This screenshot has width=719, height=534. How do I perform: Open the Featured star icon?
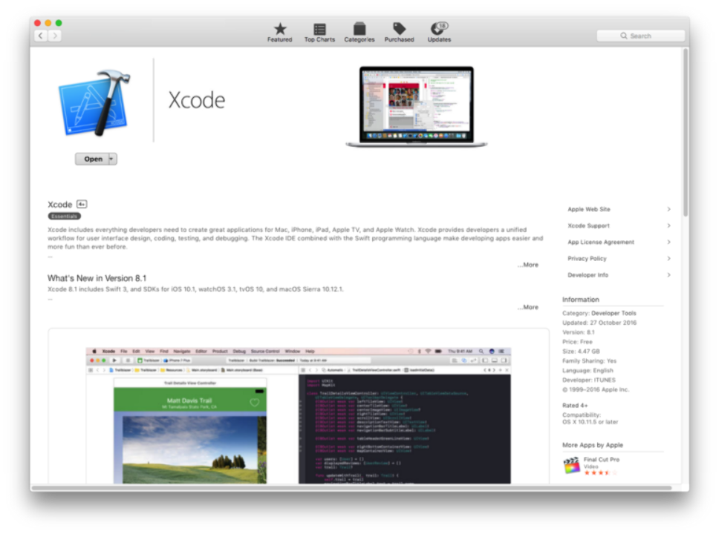[x=279, y=30]
